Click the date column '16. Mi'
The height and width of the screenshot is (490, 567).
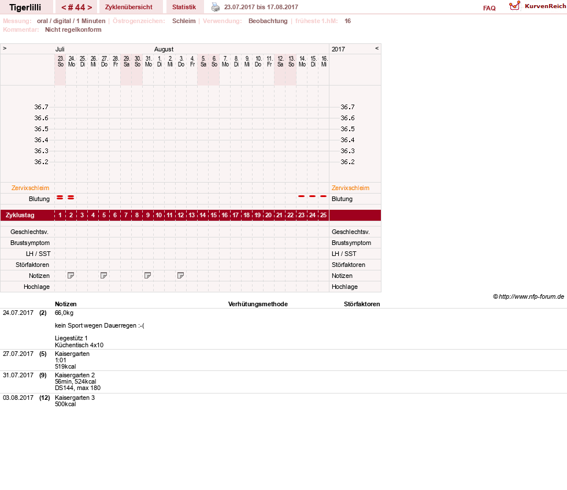324,61
